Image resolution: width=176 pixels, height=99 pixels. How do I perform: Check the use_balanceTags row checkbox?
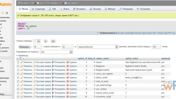(x=18, y=85)
